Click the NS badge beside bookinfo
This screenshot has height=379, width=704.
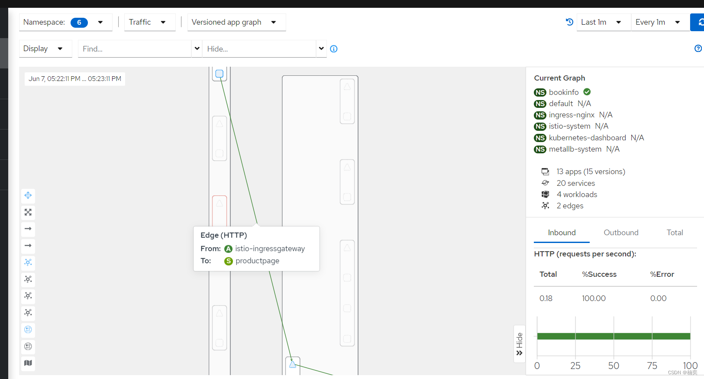click(540, 92)
